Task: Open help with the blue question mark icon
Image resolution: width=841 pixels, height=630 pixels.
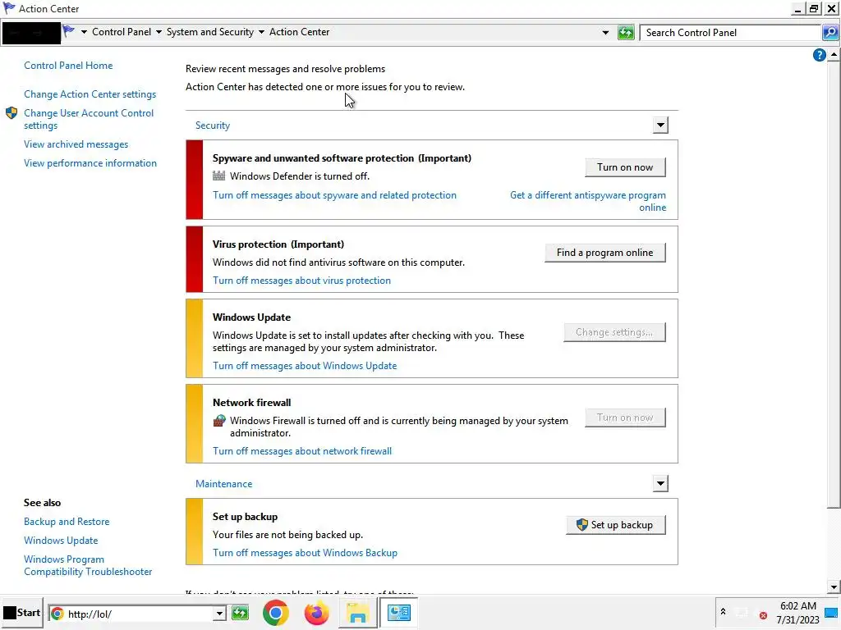Action: coord(819,55)
